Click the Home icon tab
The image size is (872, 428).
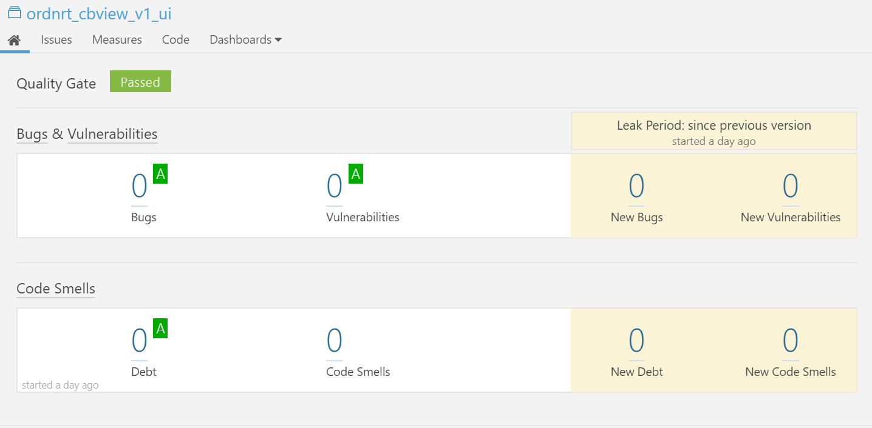tap(15, 40)
